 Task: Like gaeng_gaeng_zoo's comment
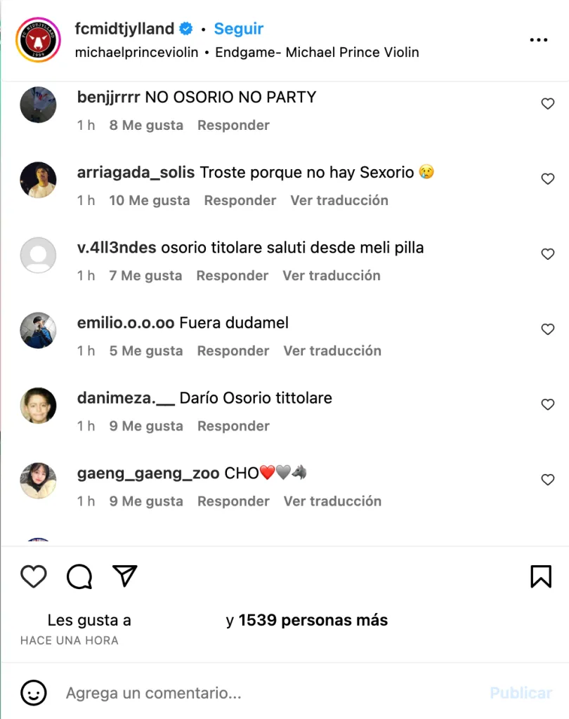[548, 480]
